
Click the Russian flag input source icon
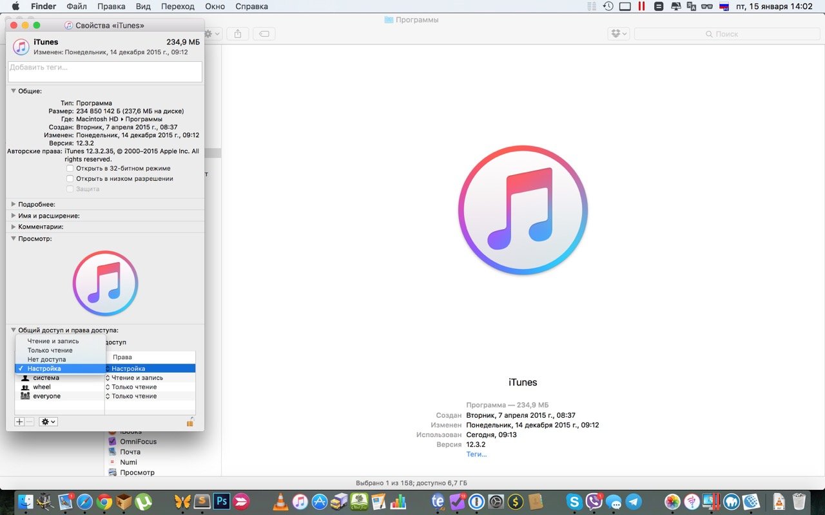point(724,6)
